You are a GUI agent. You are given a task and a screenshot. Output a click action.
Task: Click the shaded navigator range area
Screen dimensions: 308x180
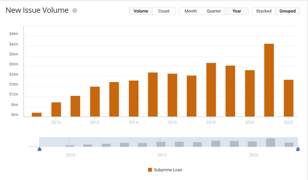169,142
